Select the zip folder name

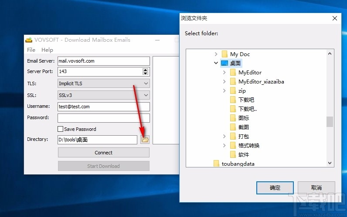(242, 91)
